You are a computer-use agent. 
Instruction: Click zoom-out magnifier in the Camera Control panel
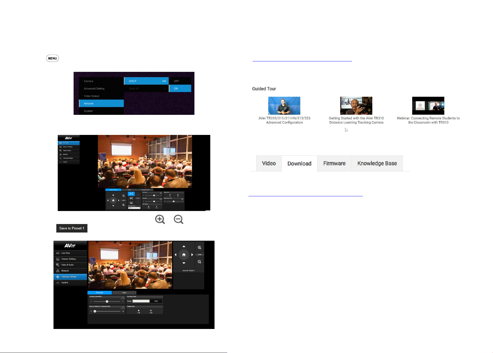coord(123,205)
